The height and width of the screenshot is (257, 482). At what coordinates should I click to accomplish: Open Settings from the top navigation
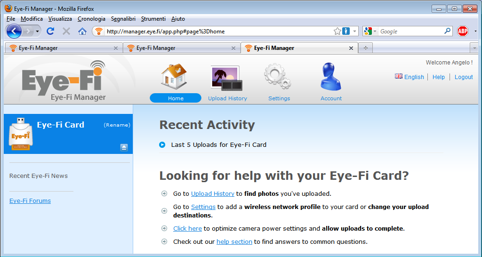click(x=279, y=98)
